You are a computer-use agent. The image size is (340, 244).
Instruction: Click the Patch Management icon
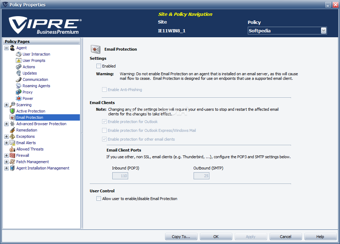12,162
